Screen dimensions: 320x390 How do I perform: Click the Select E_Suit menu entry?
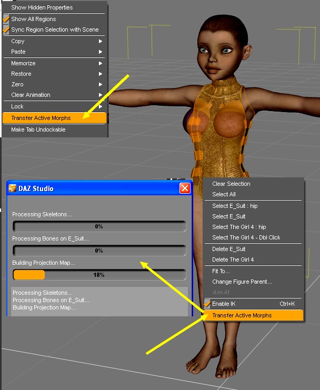point(253,216)
